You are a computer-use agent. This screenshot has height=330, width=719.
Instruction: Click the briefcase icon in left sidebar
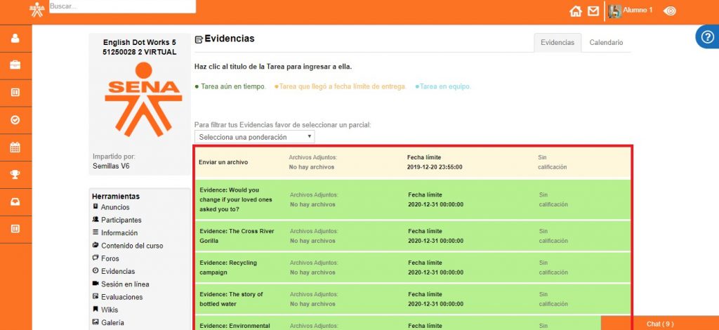click(15, 65)
